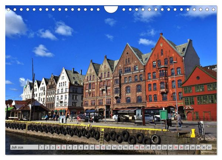Select calendar day 6
222x160 pixels.
tap(70, 147)
